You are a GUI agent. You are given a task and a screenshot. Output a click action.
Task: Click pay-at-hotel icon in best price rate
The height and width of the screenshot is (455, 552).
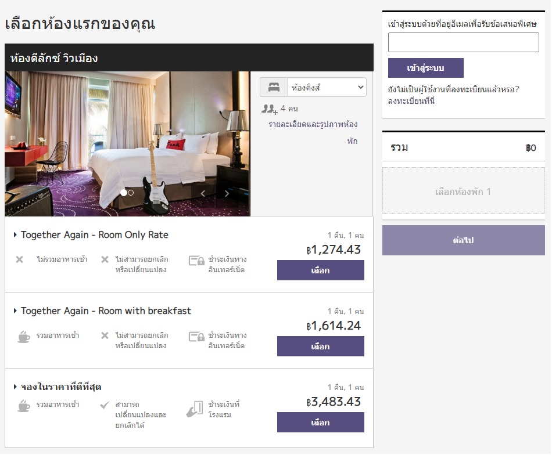click(195, 409)
